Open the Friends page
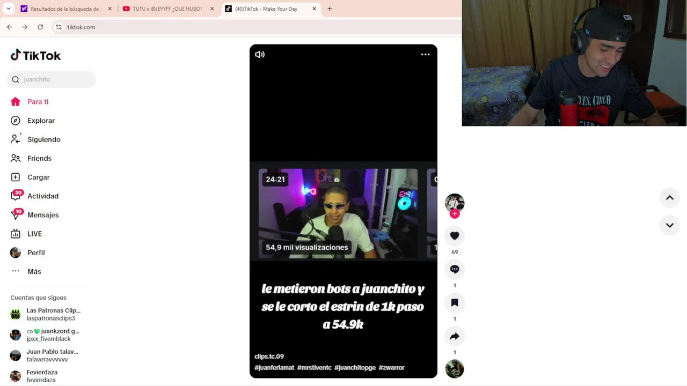This screenshot has width=687, height=386. point(39,158)
